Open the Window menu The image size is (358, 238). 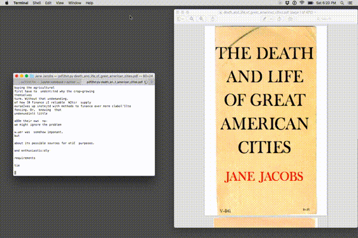click(x=75, y=3)
